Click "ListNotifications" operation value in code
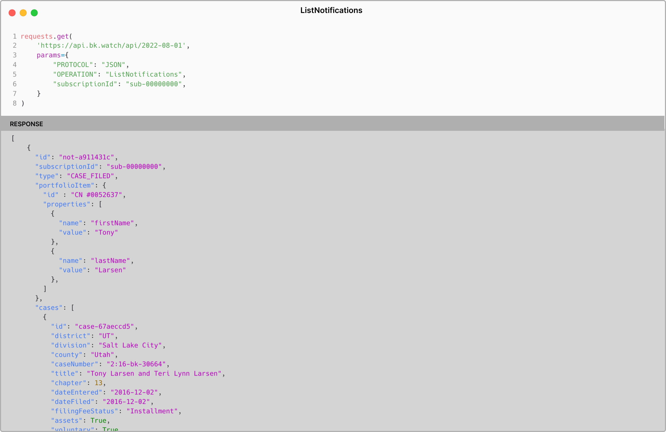 144,75
